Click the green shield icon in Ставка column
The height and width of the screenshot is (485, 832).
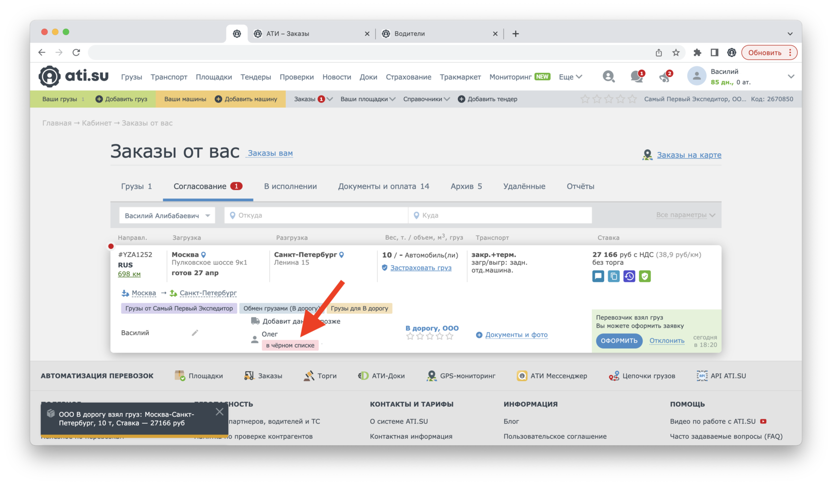tap(644, 276)
